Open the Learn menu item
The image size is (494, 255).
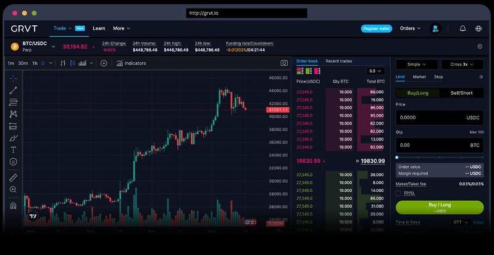(99, 28)
